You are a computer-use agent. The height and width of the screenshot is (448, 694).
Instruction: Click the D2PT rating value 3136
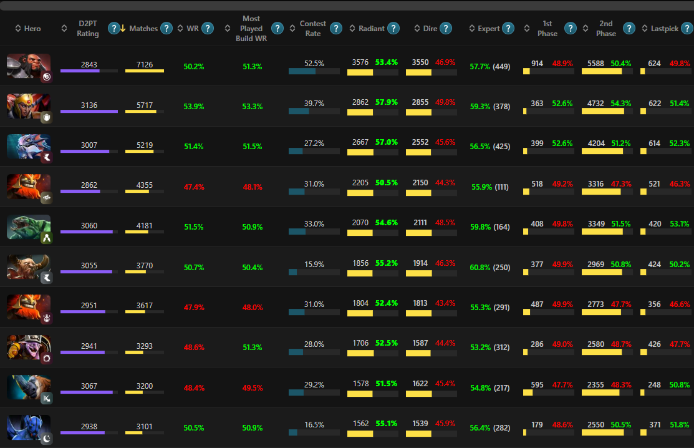(89, 105)
